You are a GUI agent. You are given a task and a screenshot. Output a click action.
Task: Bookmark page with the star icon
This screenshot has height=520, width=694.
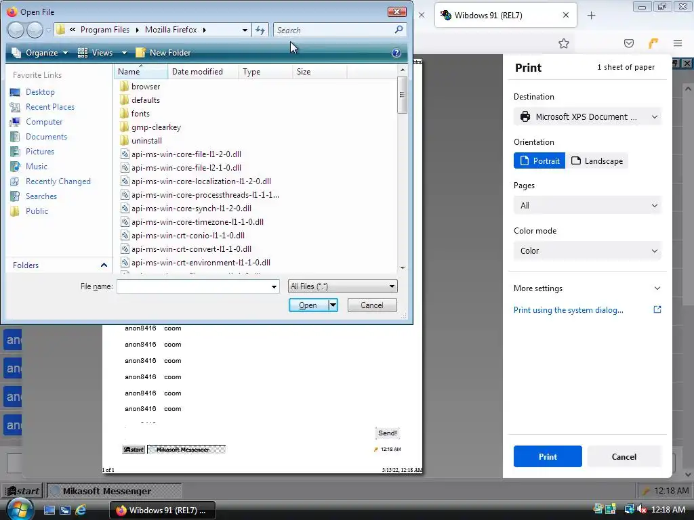[x=563, y=43]
